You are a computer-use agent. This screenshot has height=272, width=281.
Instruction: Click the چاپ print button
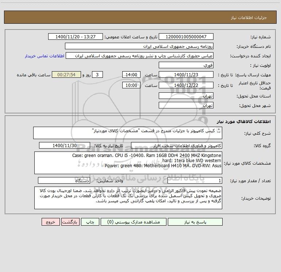pos(90,222)
